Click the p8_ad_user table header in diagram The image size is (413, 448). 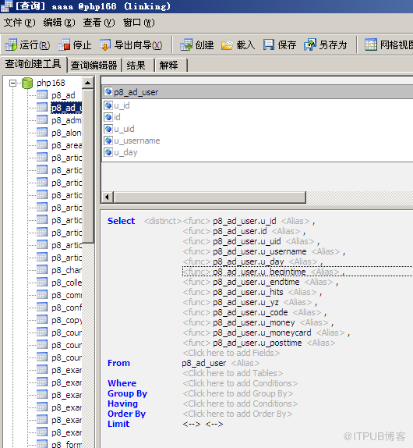pos(257,92)
